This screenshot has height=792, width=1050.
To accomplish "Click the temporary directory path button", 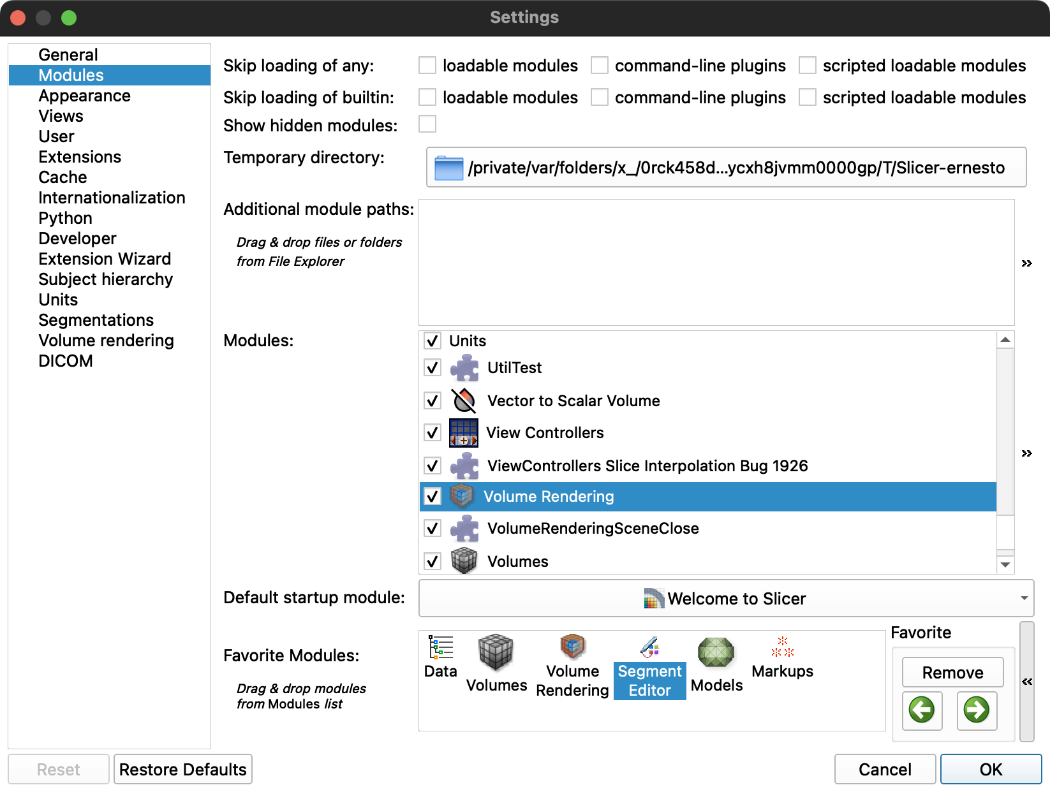I will [726, 168].
